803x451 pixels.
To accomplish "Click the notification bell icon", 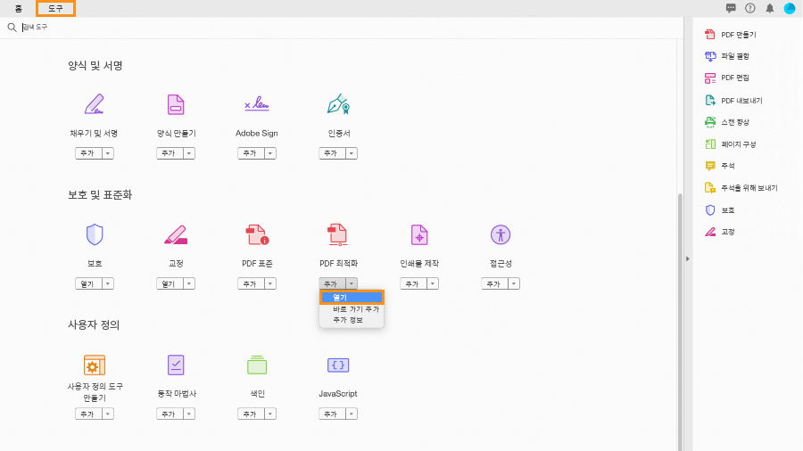I will [770, 8].
